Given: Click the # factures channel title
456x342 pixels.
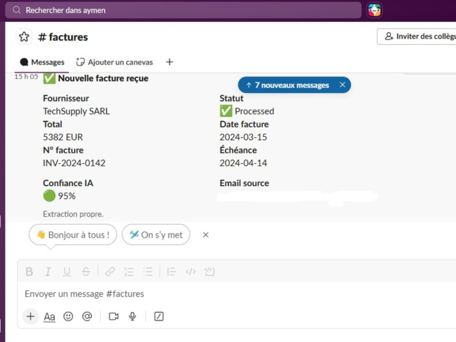Looking at the screenshot, I should [63, 37].
